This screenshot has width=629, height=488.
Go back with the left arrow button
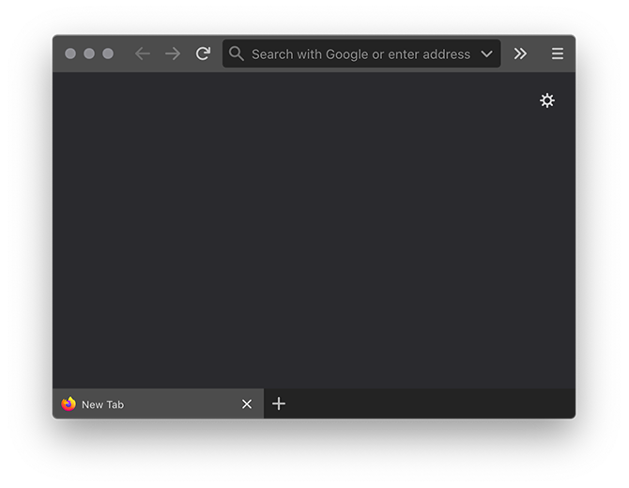pos(143,54)
